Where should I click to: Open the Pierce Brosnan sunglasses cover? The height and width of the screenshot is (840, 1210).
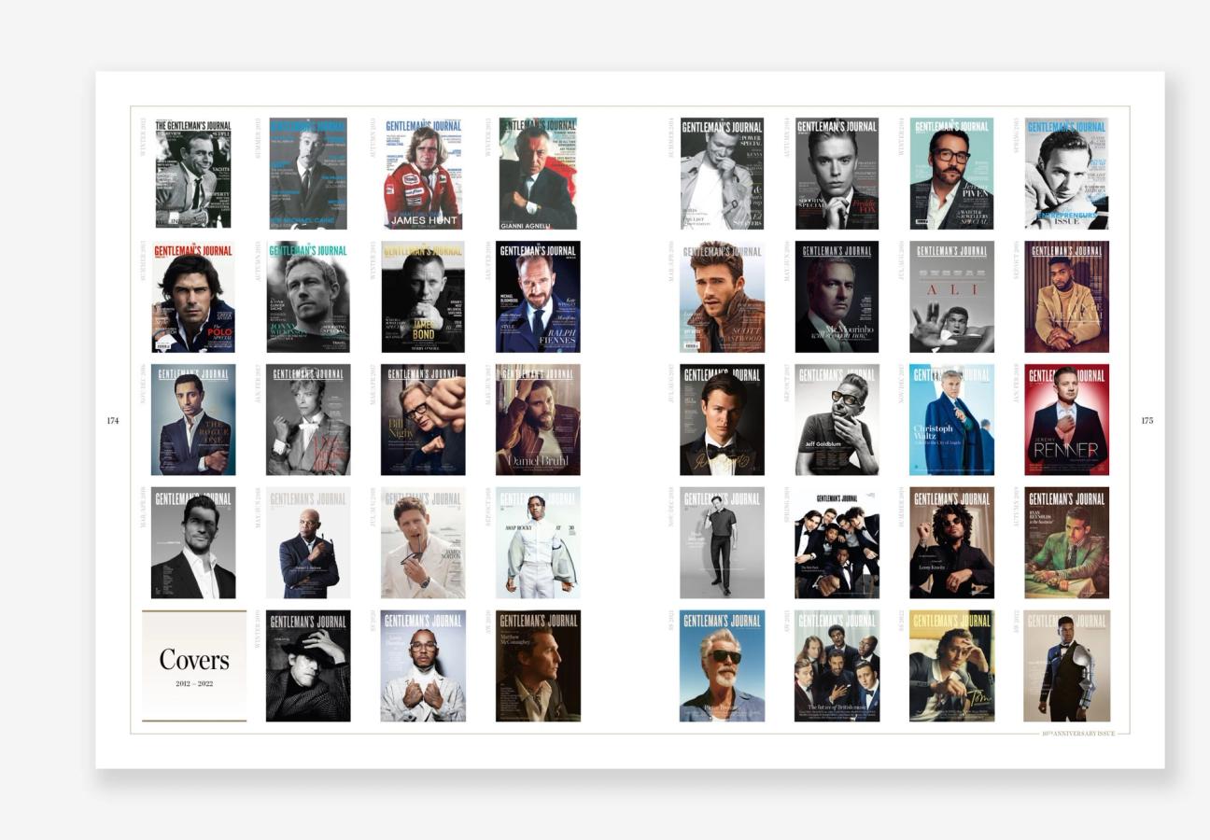(722, 665)
